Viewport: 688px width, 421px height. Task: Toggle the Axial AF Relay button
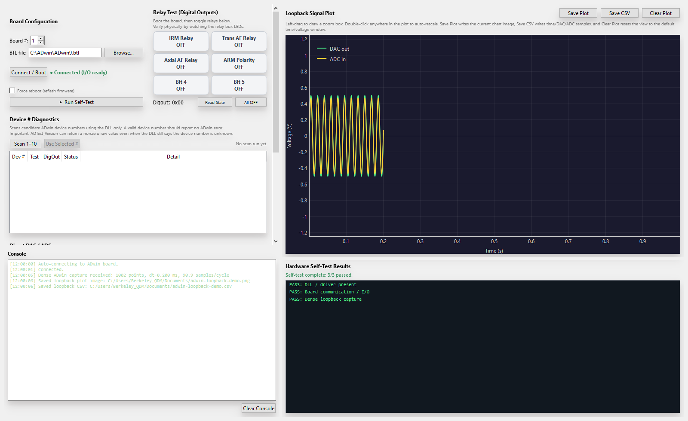pos(181,63)
